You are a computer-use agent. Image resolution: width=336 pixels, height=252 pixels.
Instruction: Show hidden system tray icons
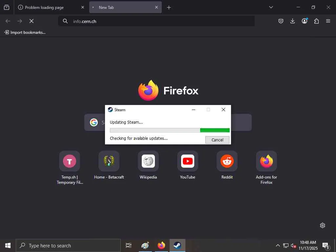tap(278, 245)
